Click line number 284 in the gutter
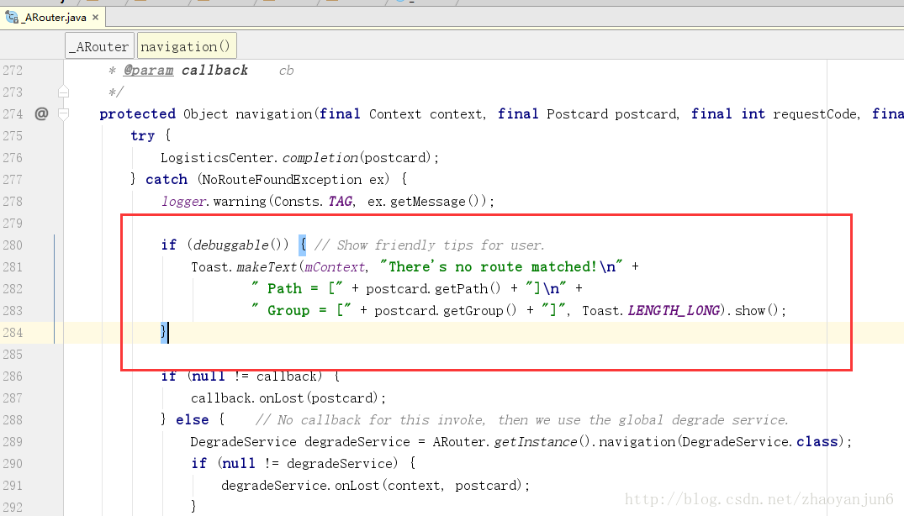Image resolution: width=904 pixels, height=516 pixels. click(13, 333)
